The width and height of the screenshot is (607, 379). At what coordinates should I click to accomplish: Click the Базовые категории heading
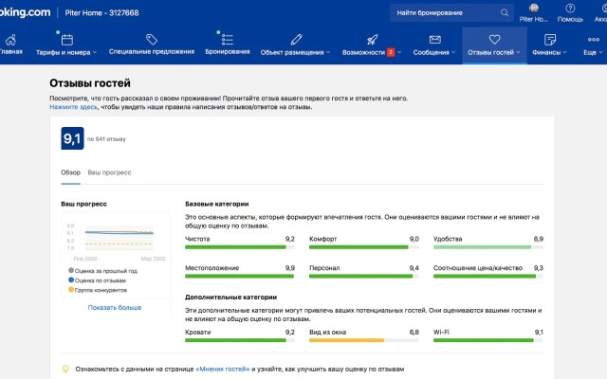pos(217,204)
